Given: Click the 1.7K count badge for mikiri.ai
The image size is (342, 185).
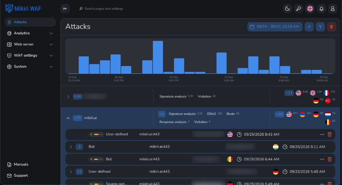Looking at the screenshot, I should [x=77, y=118].
